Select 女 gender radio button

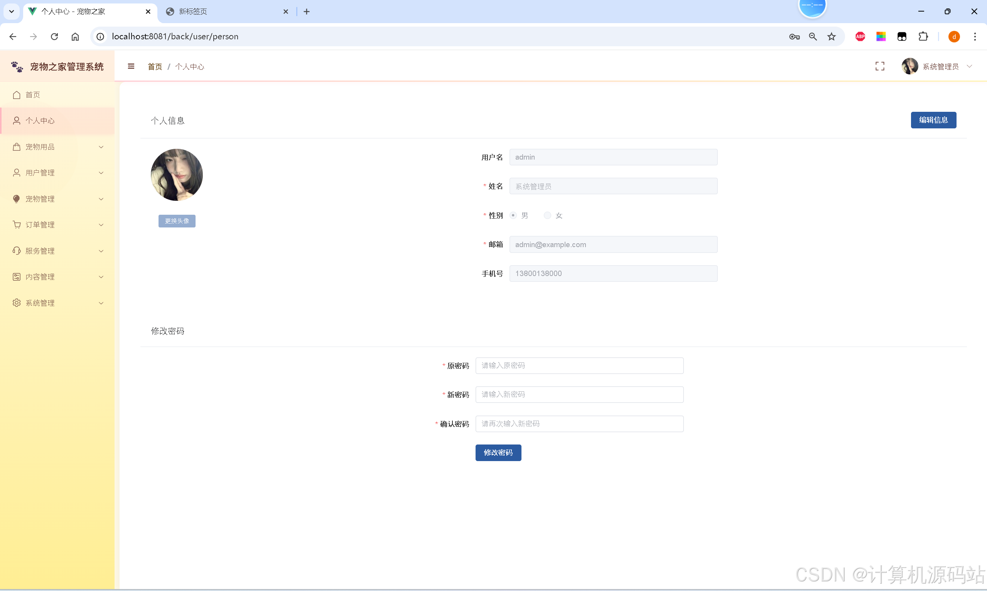548,216
